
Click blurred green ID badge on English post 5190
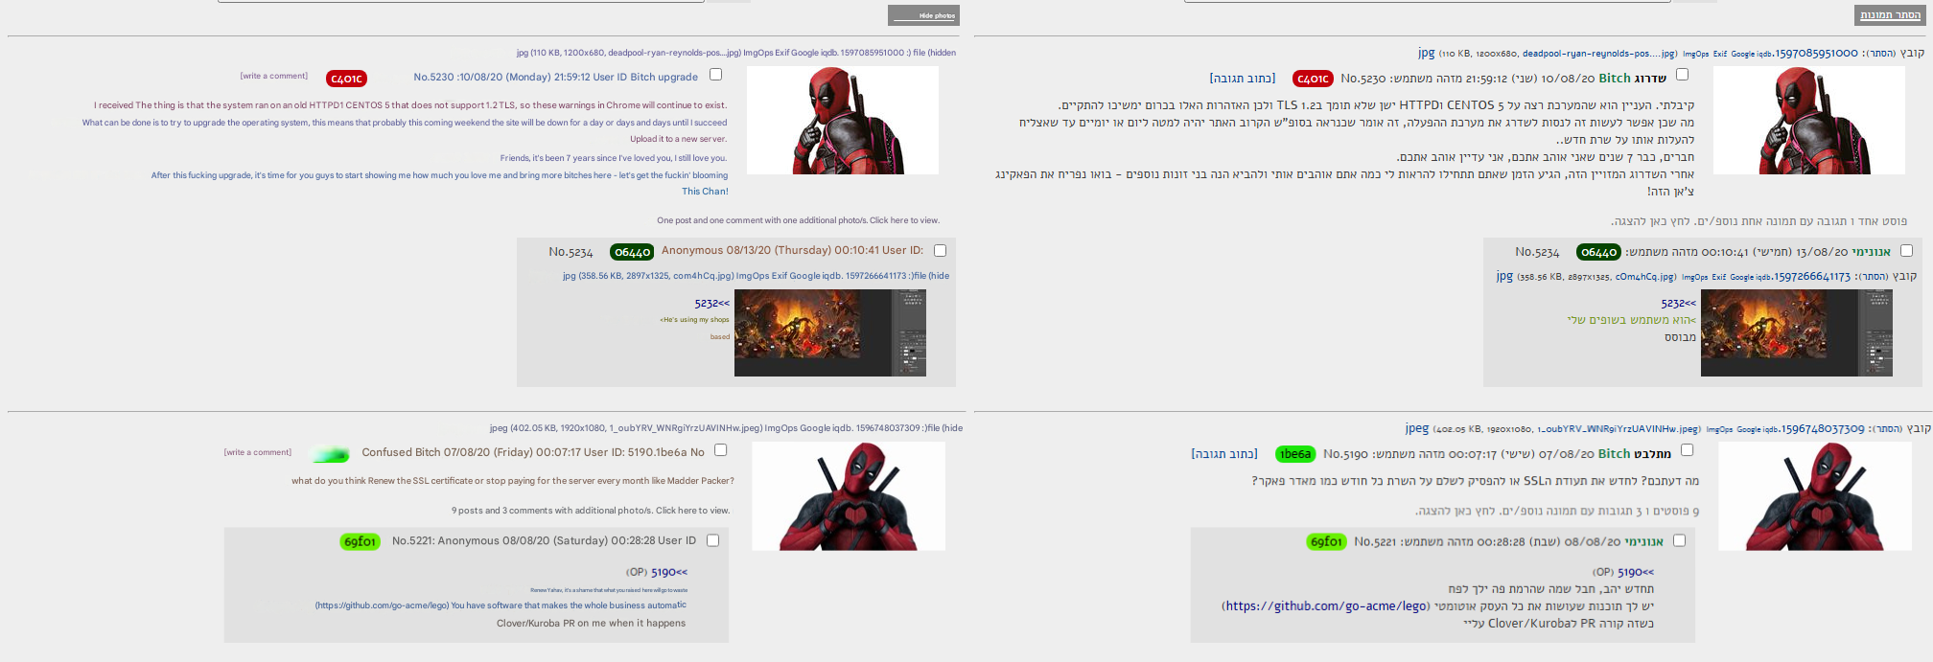(x=331, y=455)
